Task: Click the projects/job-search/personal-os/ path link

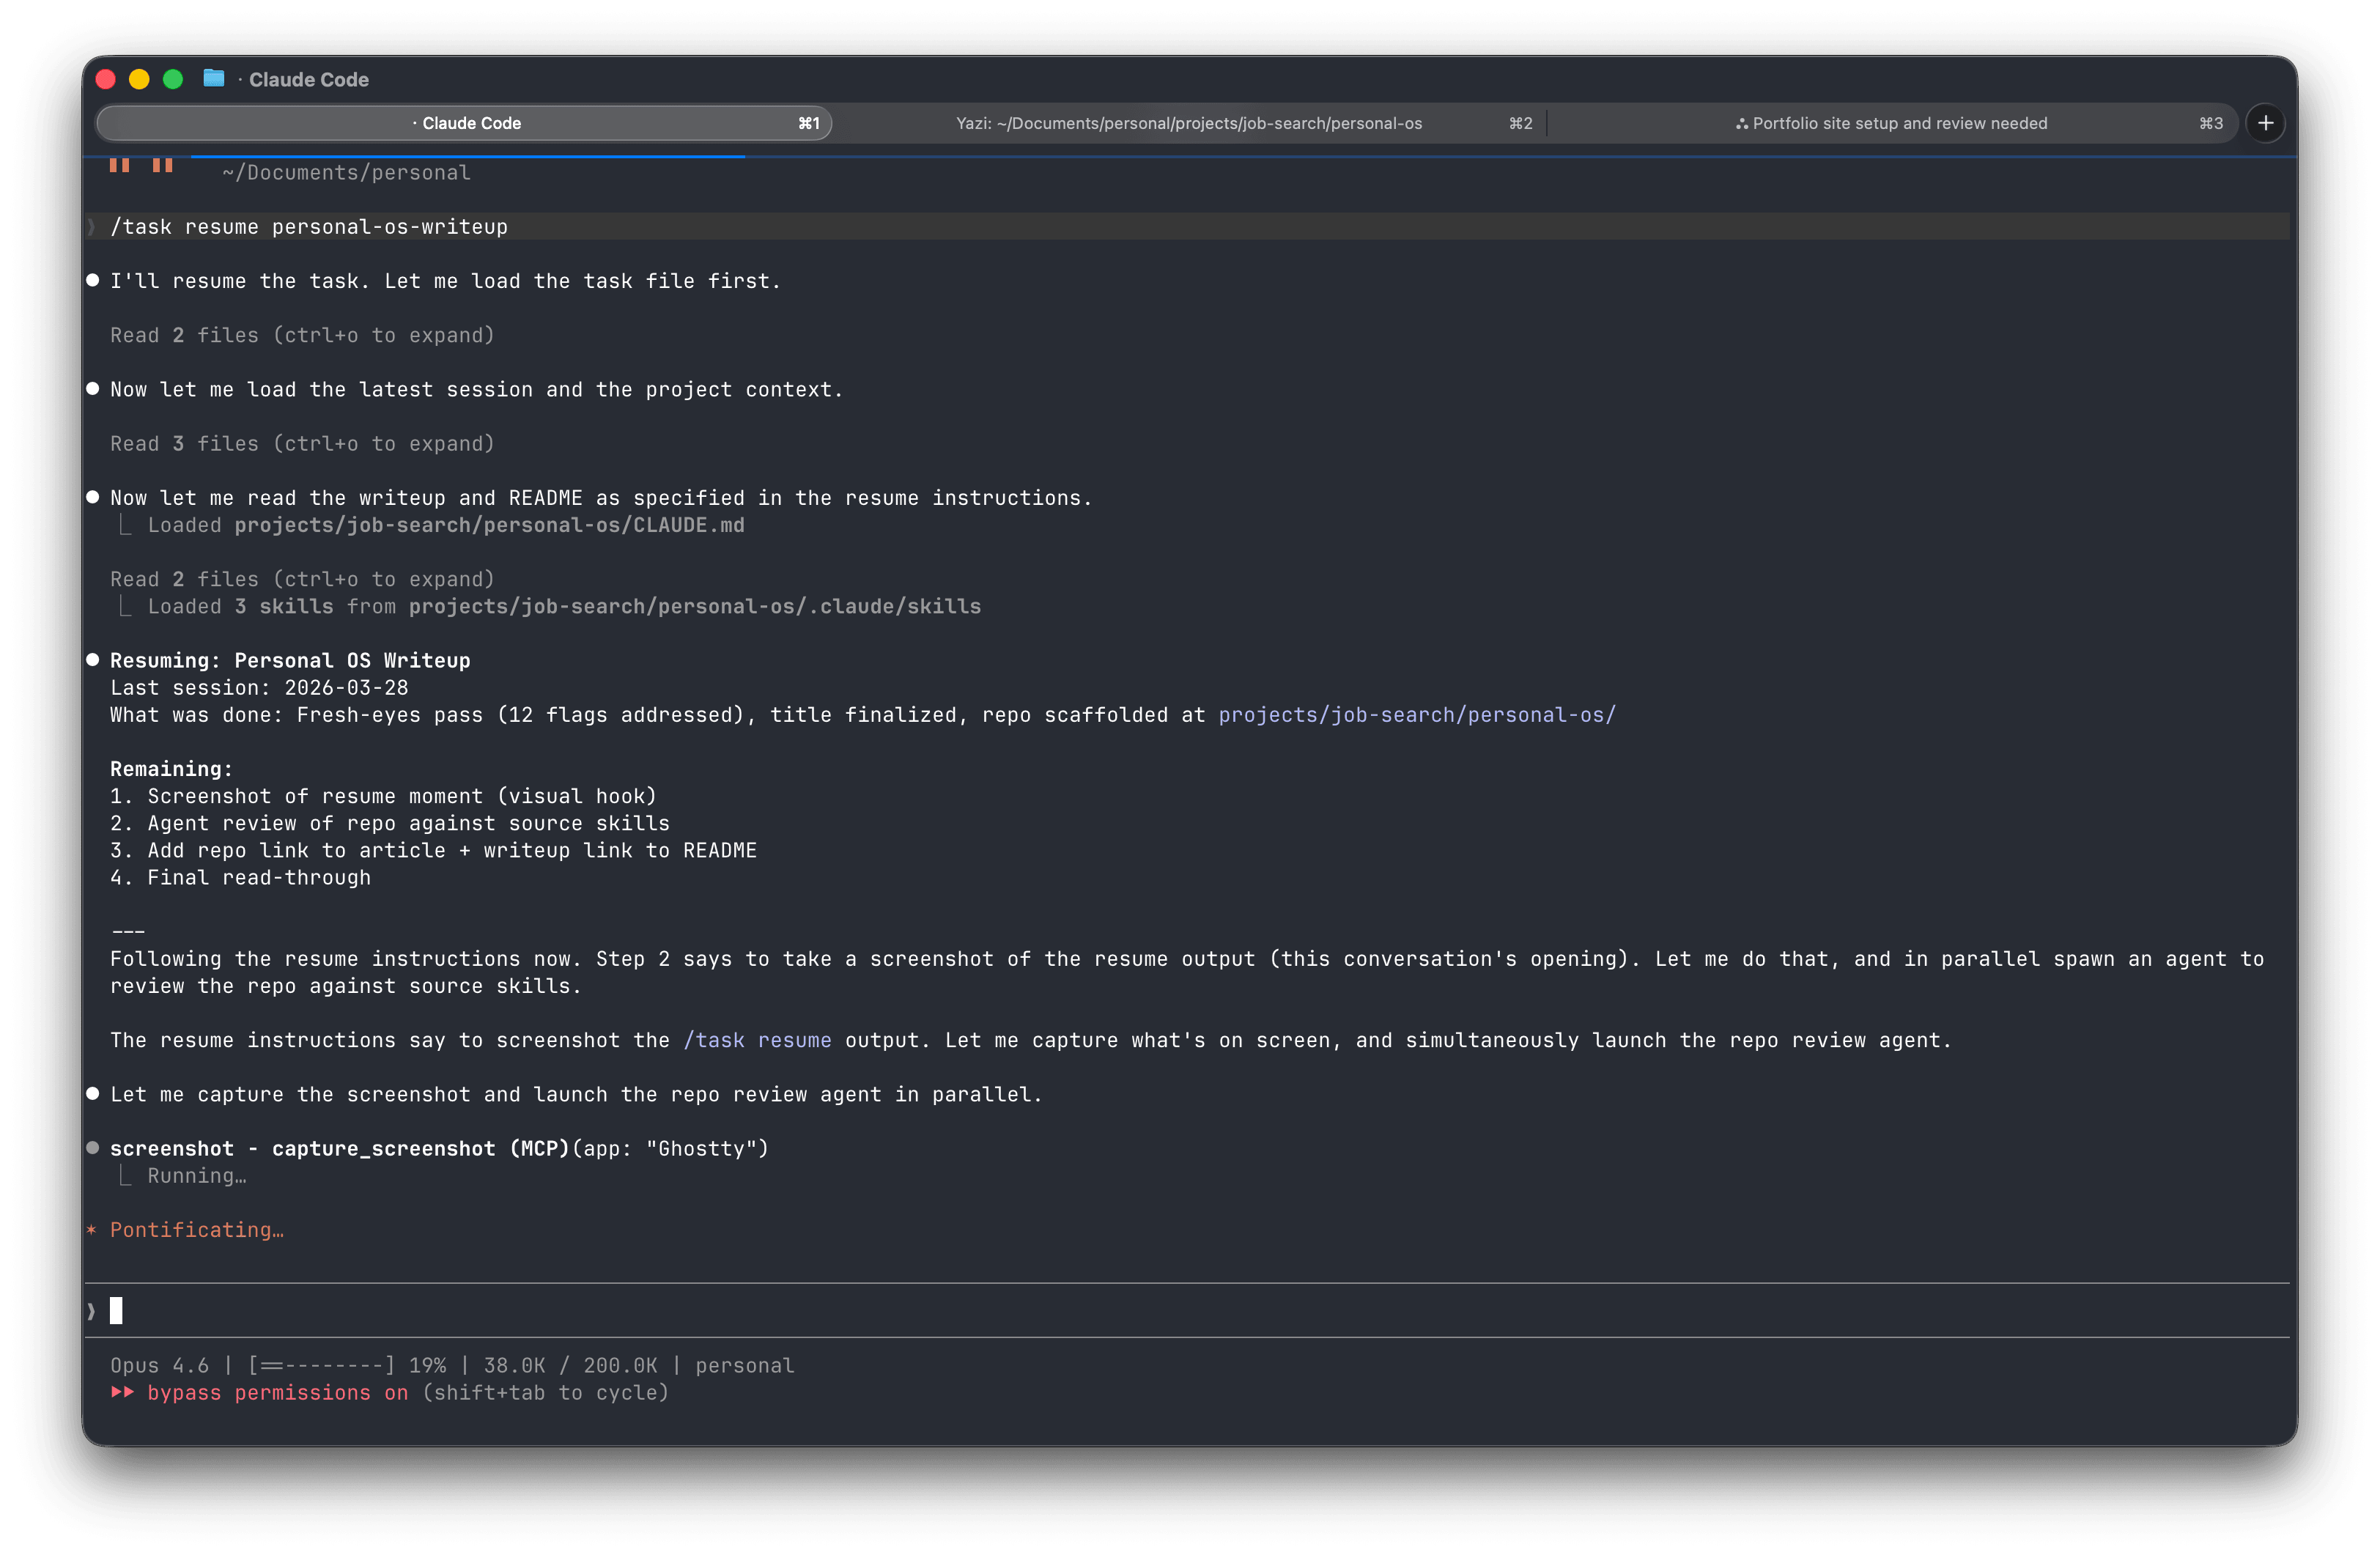Action: click(1415, 714)
